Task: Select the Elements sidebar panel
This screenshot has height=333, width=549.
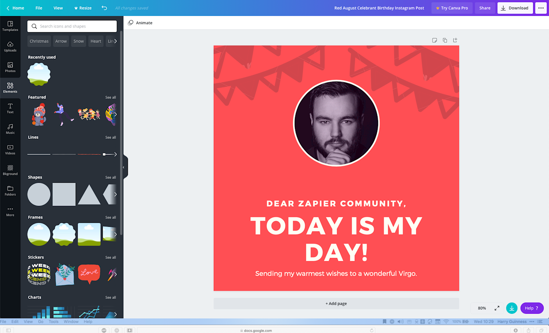Action: [10, 88]
